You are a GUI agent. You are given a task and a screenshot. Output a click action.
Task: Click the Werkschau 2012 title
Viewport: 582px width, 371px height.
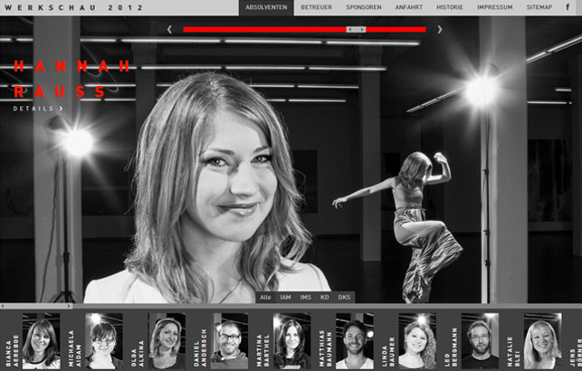(73, 7)
